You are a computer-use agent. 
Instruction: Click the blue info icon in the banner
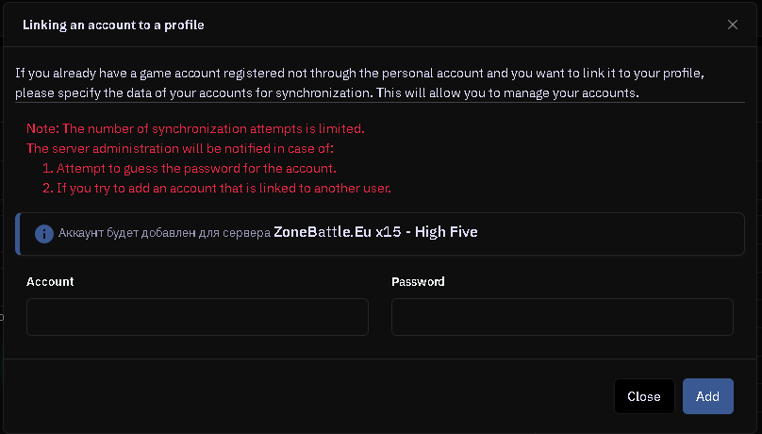[x=43, y=233]
